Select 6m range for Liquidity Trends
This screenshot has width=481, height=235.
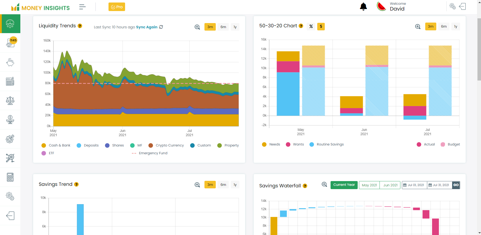[x=223, y=27]
